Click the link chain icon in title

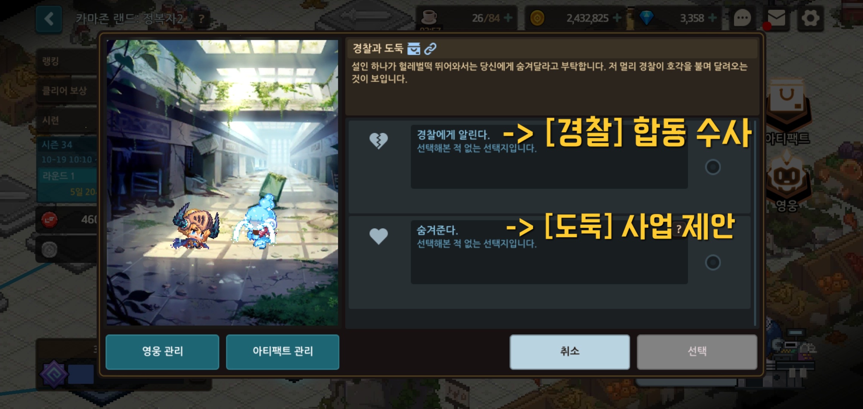coord(430,48)
